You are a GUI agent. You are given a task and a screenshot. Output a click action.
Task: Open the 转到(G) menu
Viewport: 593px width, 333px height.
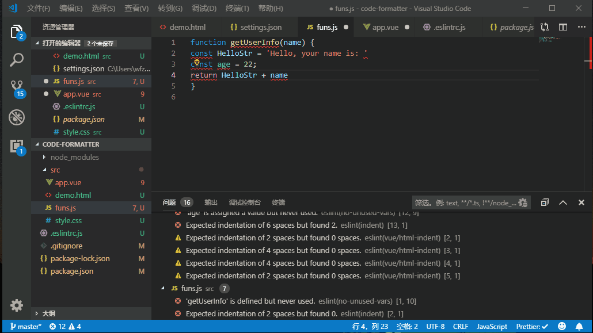coord(170,8)
